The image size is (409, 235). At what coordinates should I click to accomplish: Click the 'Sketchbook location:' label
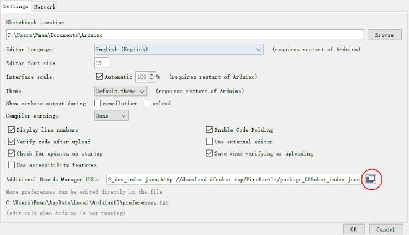(36, 23)
